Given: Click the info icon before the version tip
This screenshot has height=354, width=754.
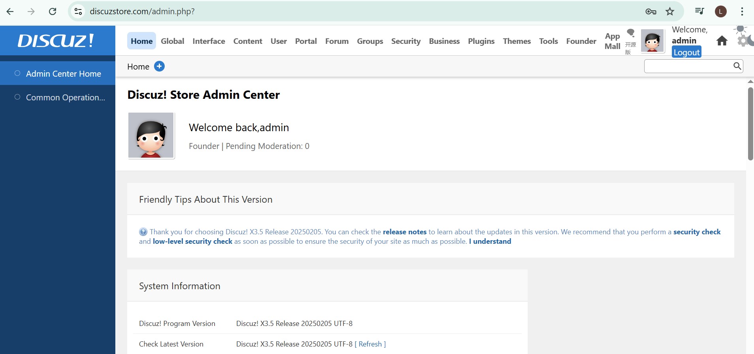Looking at the screenshot, I should pyautogui.click(x=143, y=232).
